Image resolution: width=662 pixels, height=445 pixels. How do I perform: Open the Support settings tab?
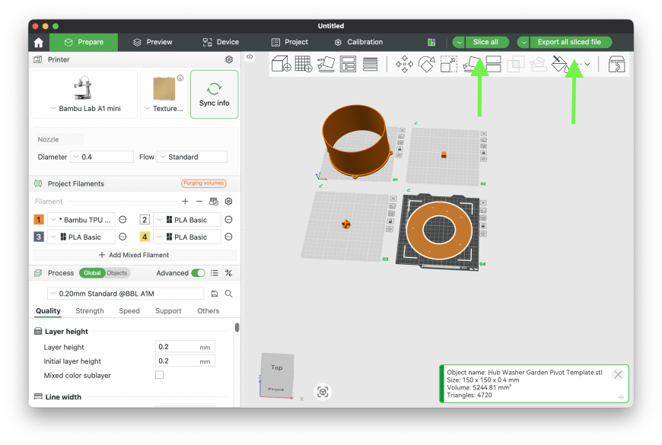(x=168, y=311)
